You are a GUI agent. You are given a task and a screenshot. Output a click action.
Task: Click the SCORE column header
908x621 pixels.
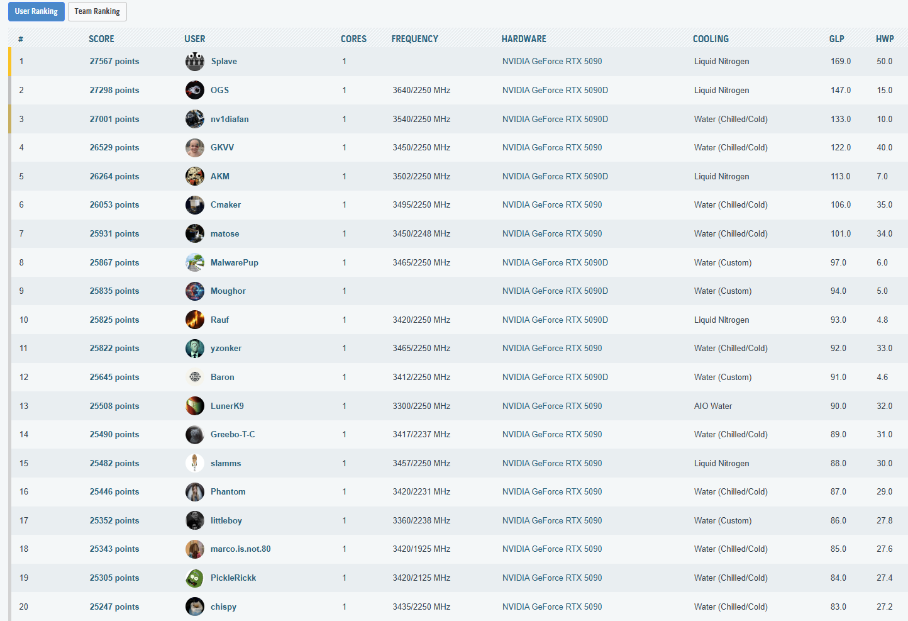coord(101,39)
